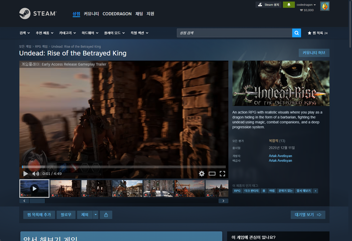352x241 pixels.
Task: Open the CODEDRAGON menu item
Action: (x=117, y=14)
